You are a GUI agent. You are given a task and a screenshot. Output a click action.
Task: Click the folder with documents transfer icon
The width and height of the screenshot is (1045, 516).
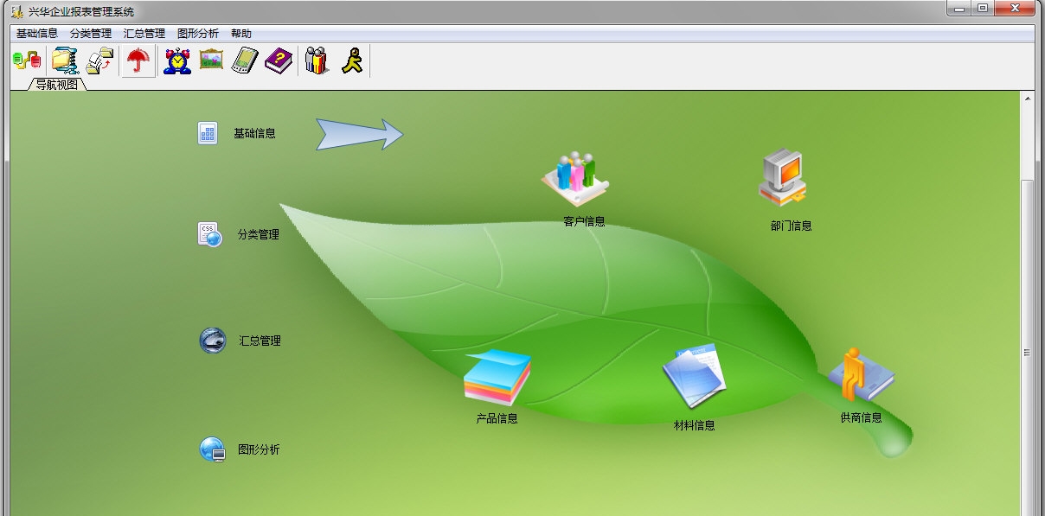100,61
